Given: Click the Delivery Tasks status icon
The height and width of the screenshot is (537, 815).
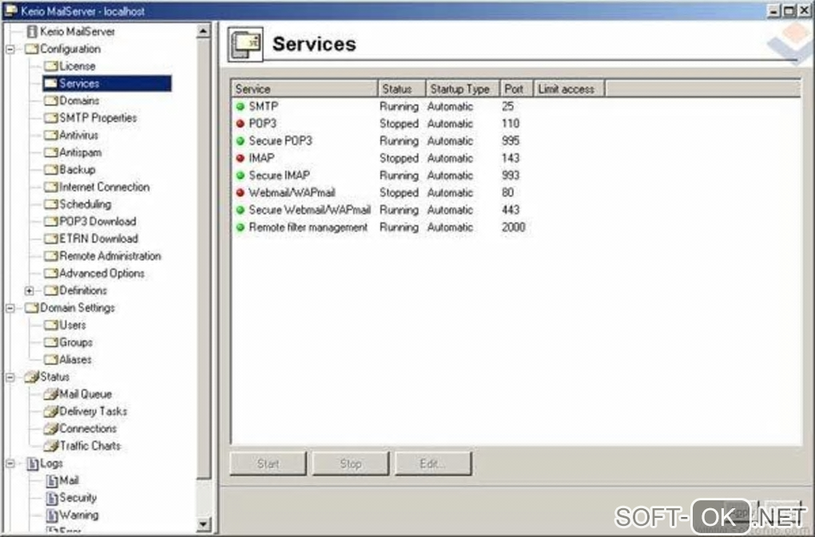Looking at the screenshot, I should click(51, 411).
